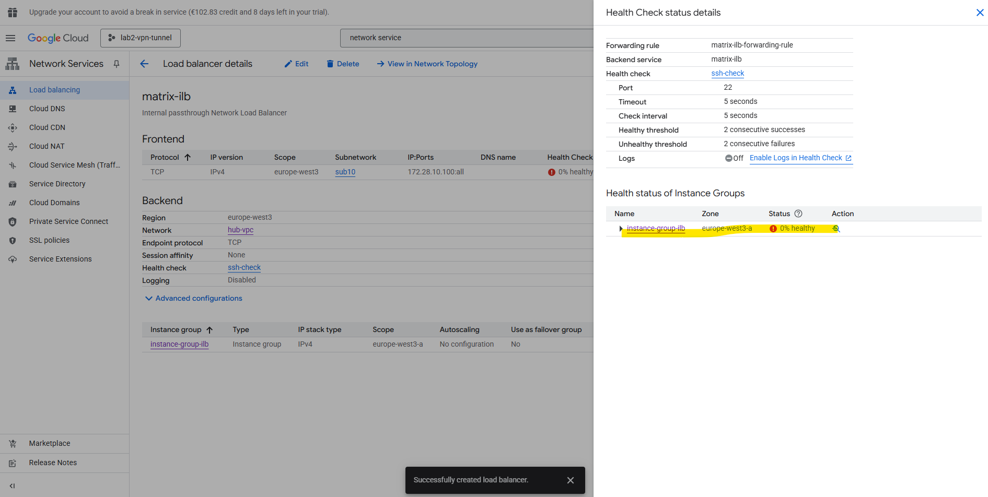Close the Health Check status details panel
988x497 pixels.
980,13
